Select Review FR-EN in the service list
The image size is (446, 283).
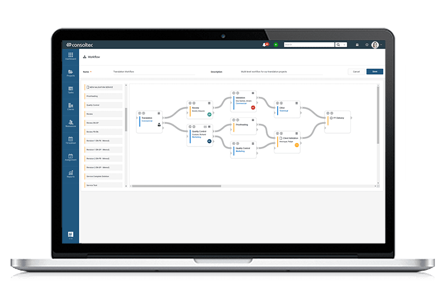coord(103,132)
